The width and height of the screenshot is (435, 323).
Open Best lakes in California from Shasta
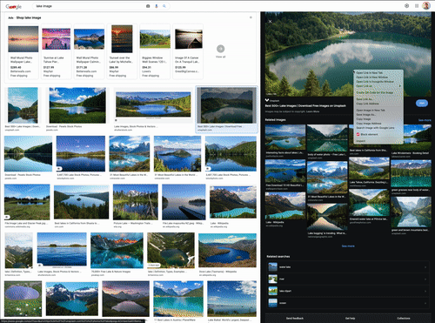(82, 202)
